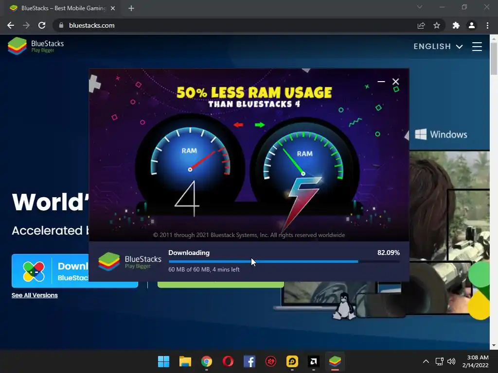Click the '60 MB of 60 MB, 4 mins left' text
Screen dimensions: 498x373
pyautogui.click(x=204, y=269)
